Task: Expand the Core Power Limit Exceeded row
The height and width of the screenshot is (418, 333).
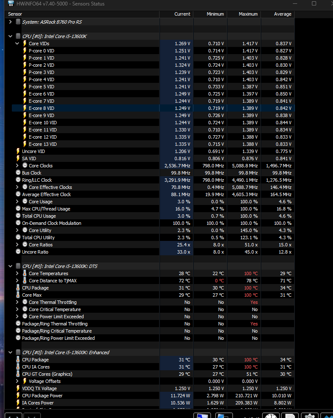Action: coord(17,317)
